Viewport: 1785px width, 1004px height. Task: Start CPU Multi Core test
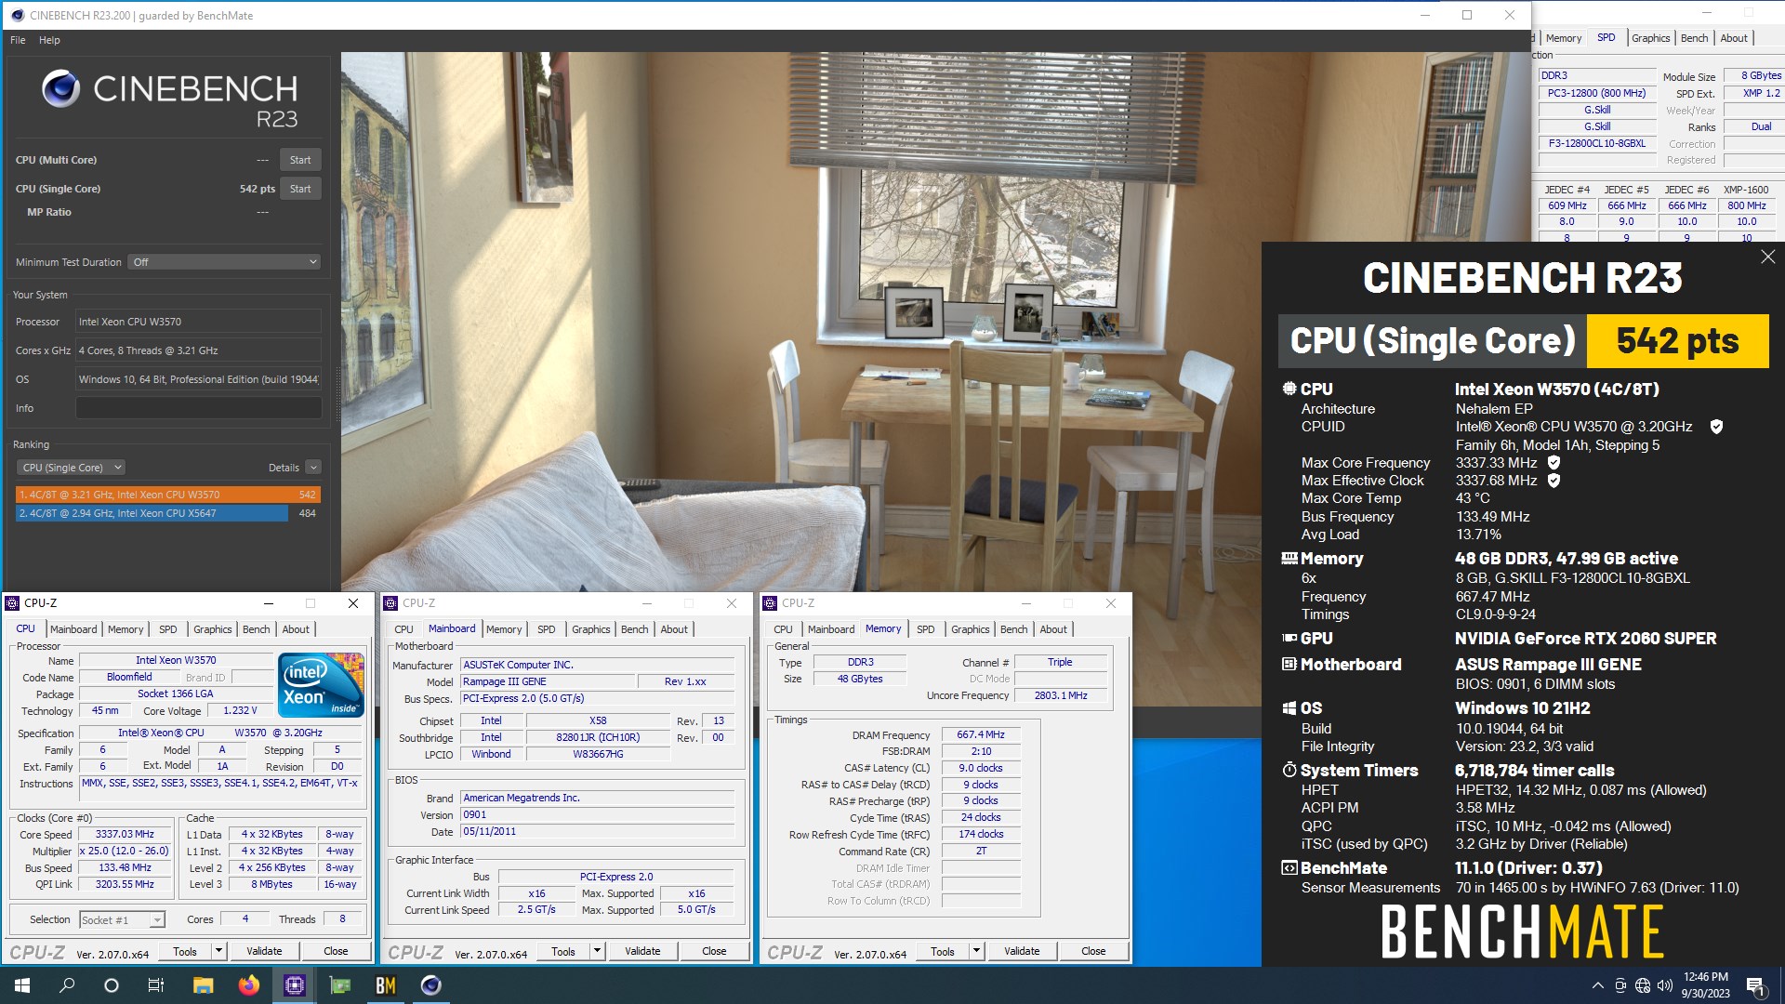point(300,160)
